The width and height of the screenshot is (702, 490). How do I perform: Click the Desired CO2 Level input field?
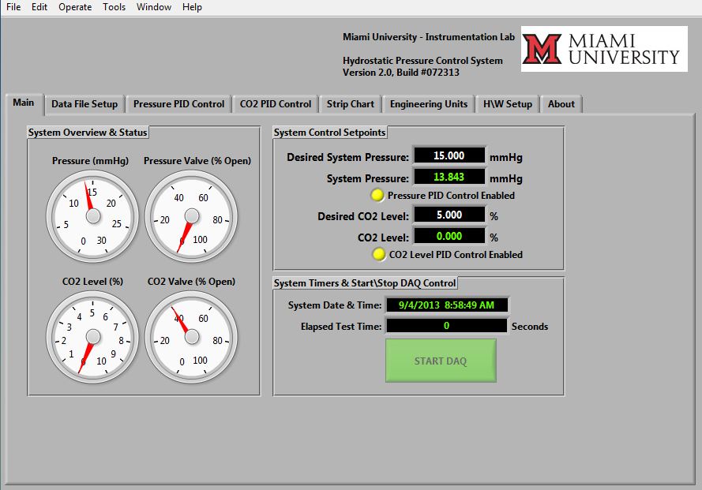(x=449, y=215)
